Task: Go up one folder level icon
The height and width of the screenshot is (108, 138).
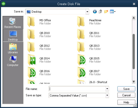Action: click(x=100, y=11)
